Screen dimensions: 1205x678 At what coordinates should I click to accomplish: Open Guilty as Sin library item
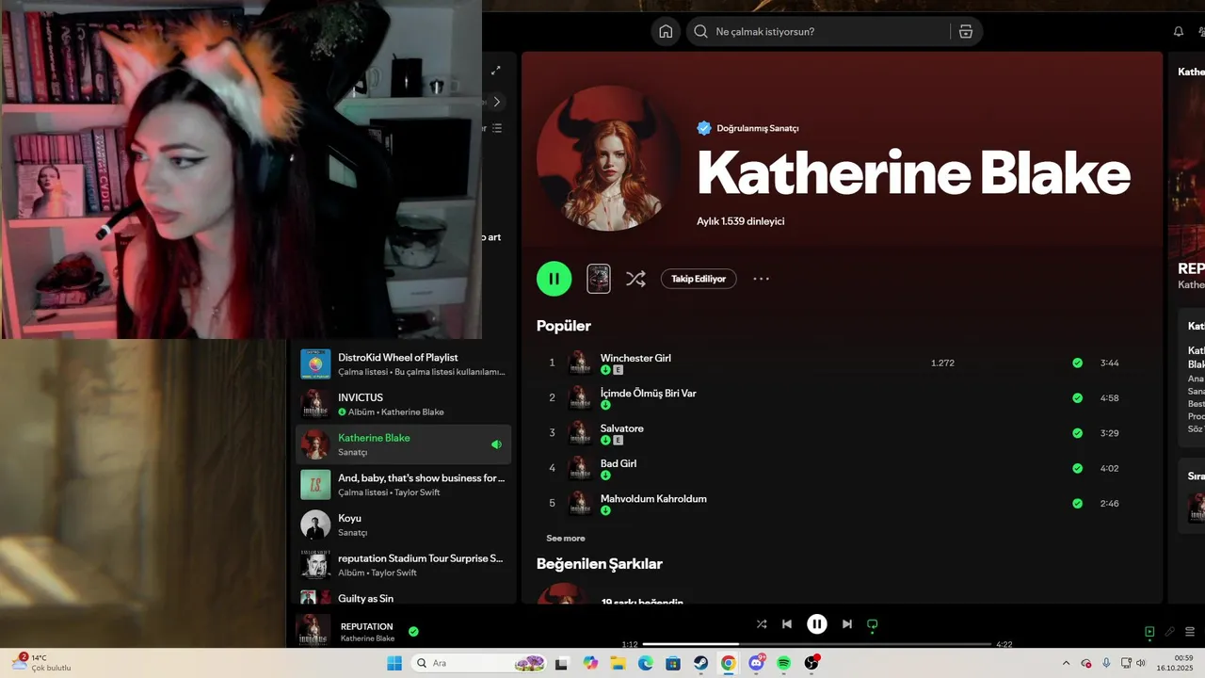pyautogui.click(x=403, y=597)
